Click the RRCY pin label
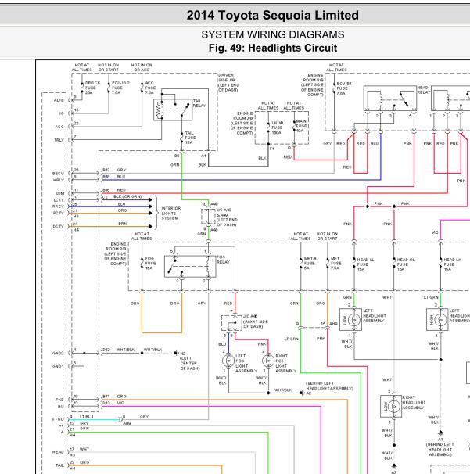This screenshot has height=474, width=470. pos(58,206)
